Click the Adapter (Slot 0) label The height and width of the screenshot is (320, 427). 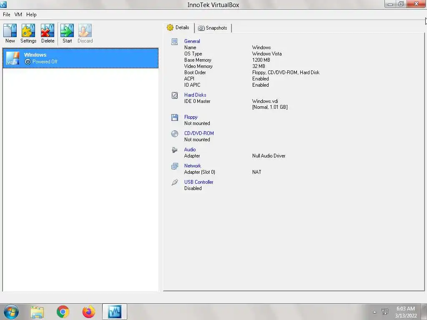click(200, 172)
